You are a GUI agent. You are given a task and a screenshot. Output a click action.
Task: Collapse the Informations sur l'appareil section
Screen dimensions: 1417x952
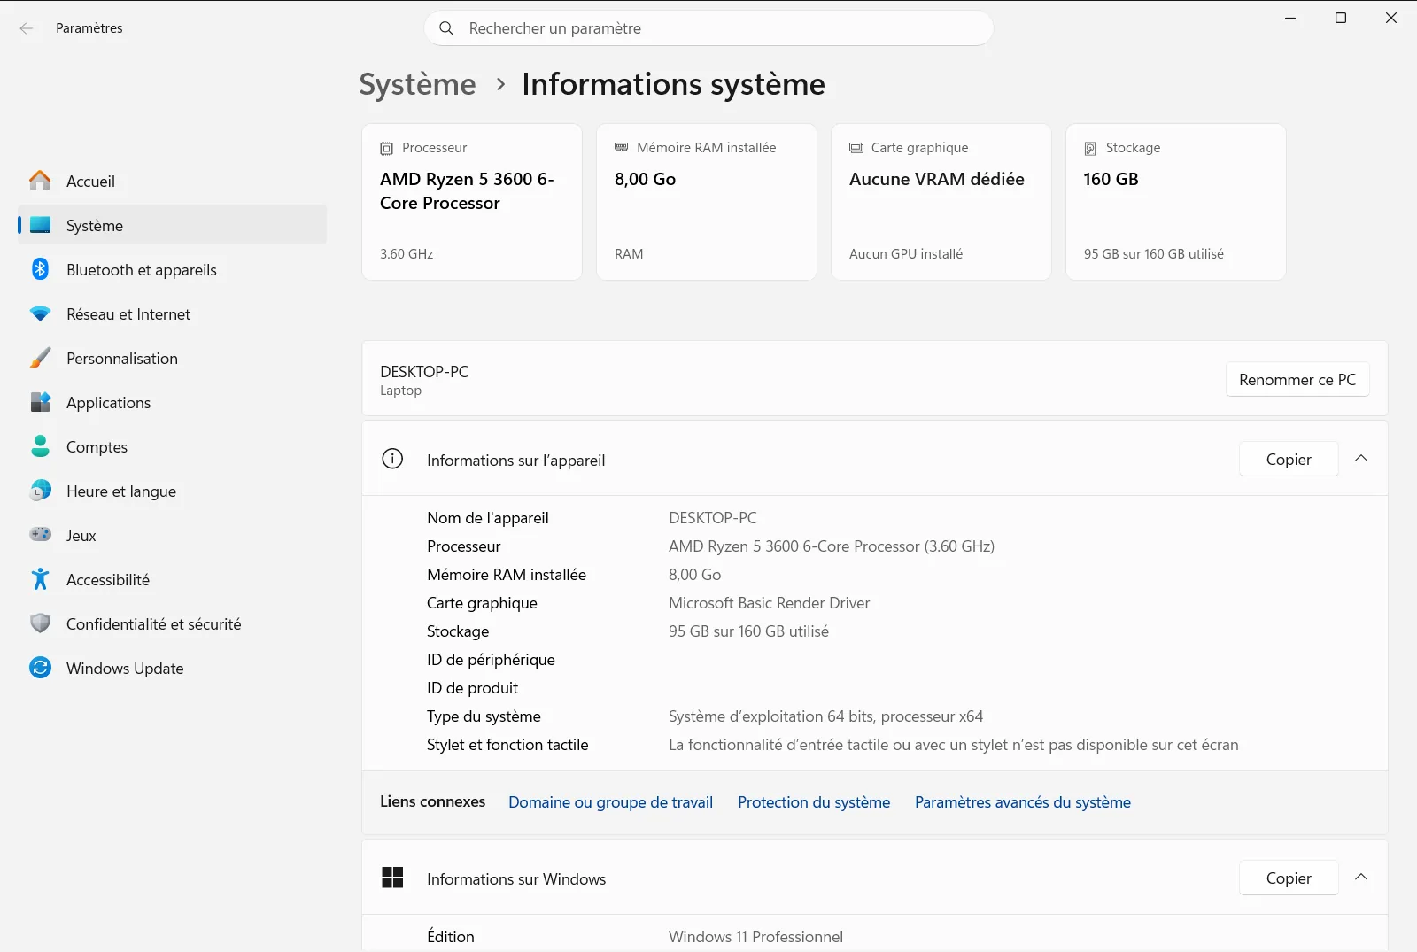point(1361,459)
